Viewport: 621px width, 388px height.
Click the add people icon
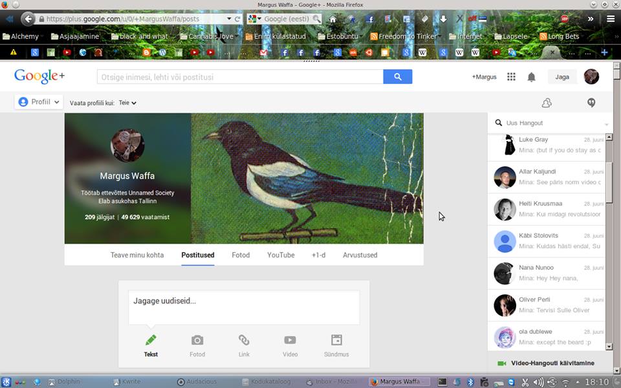click(547, 103)
